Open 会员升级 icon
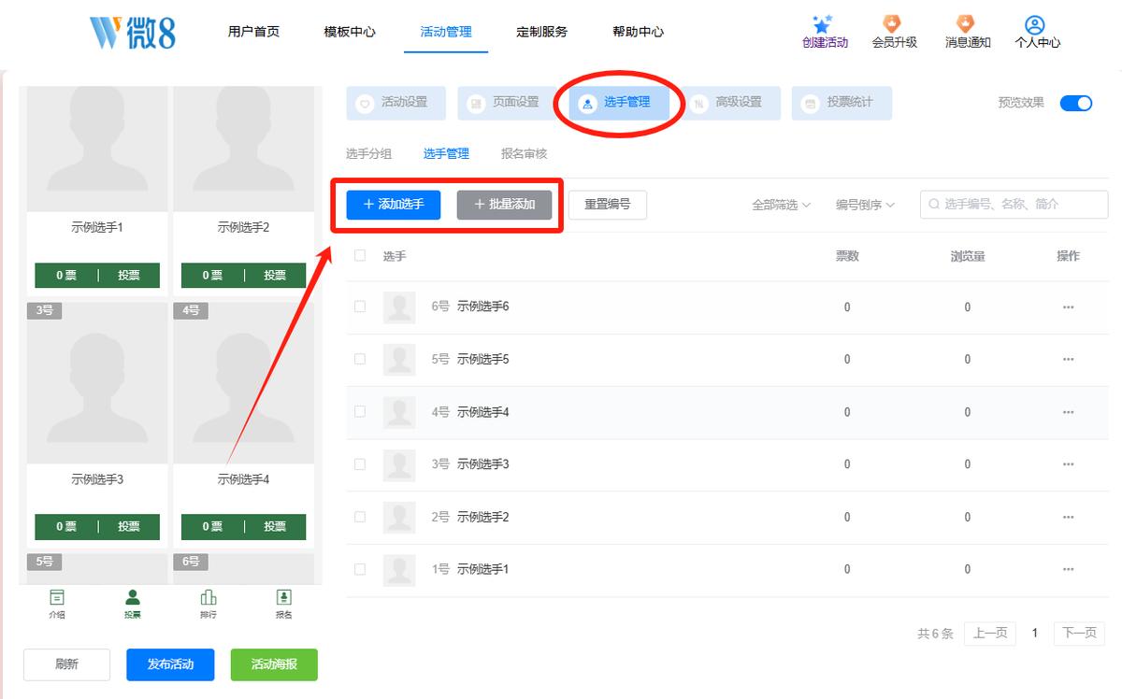The height and width of the screenshot is (699, 1122). (893, 24)
